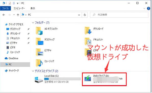Open the ファイル ribbon tab
Image resolution: width=152 pixels, height=93 pixels.
[x=5, y=8]
